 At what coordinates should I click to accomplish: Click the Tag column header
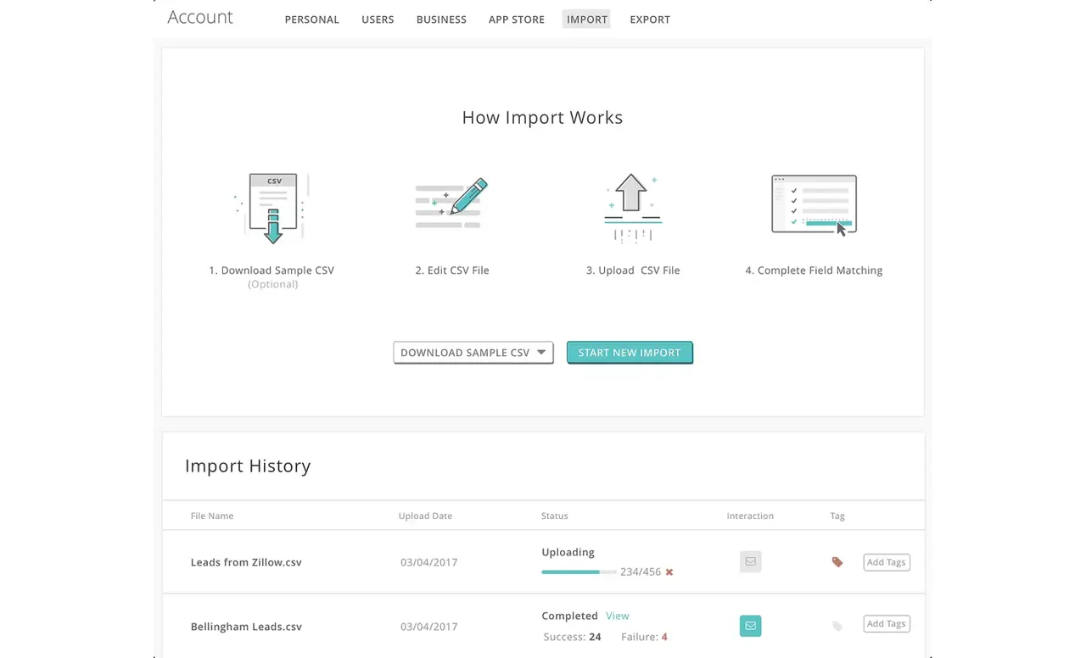tap(837, 516)
